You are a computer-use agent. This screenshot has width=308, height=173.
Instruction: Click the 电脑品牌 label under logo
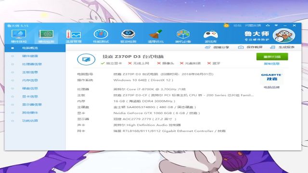point(271,87)
